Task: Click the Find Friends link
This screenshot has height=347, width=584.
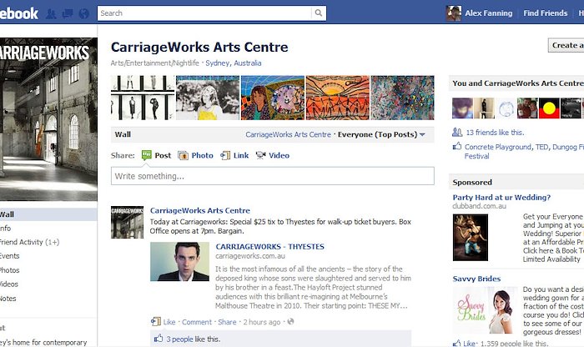Action: click(546, 13)
